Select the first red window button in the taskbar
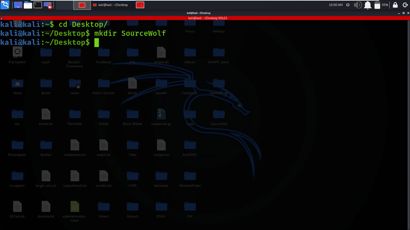The height and width of the screenshot is (230, 410). click(82, 5)
